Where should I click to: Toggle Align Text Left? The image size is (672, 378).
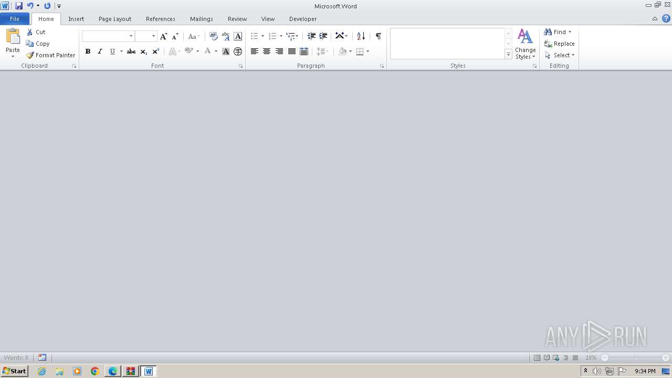click(255, 51)
